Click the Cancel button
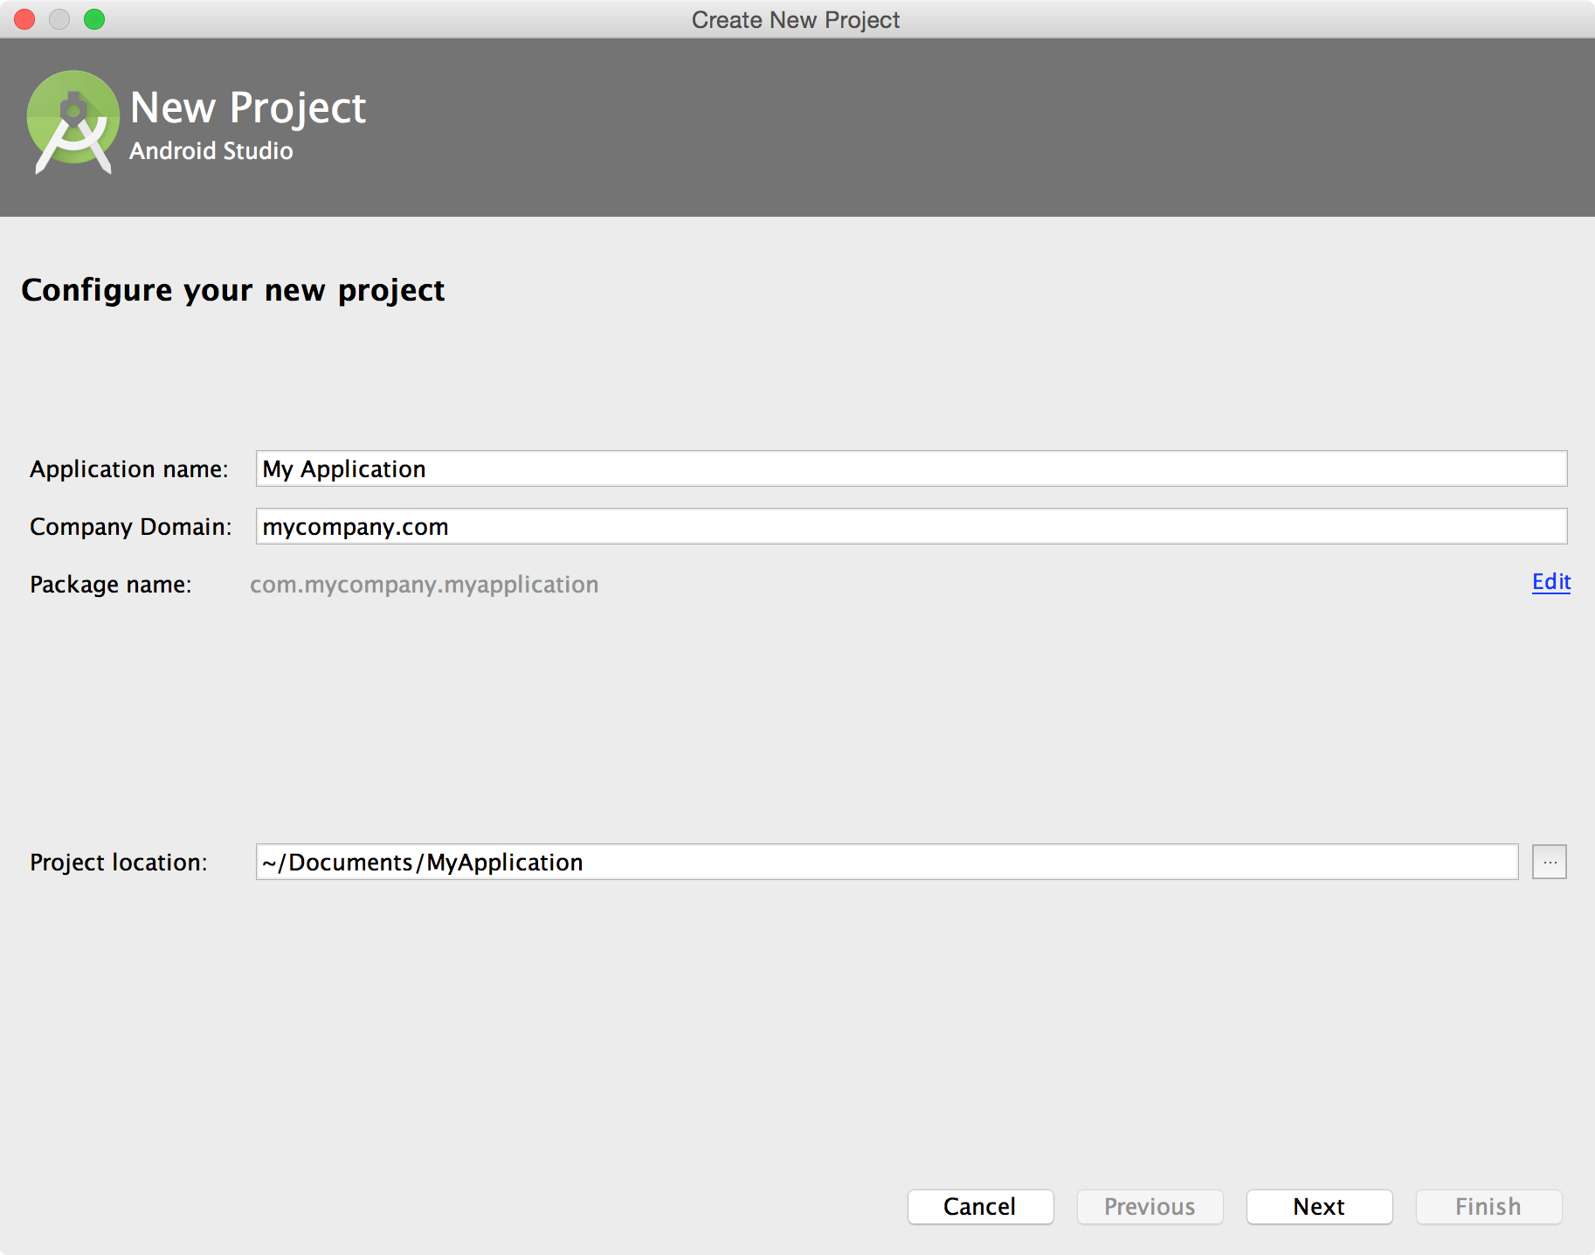 point(980,1207)
